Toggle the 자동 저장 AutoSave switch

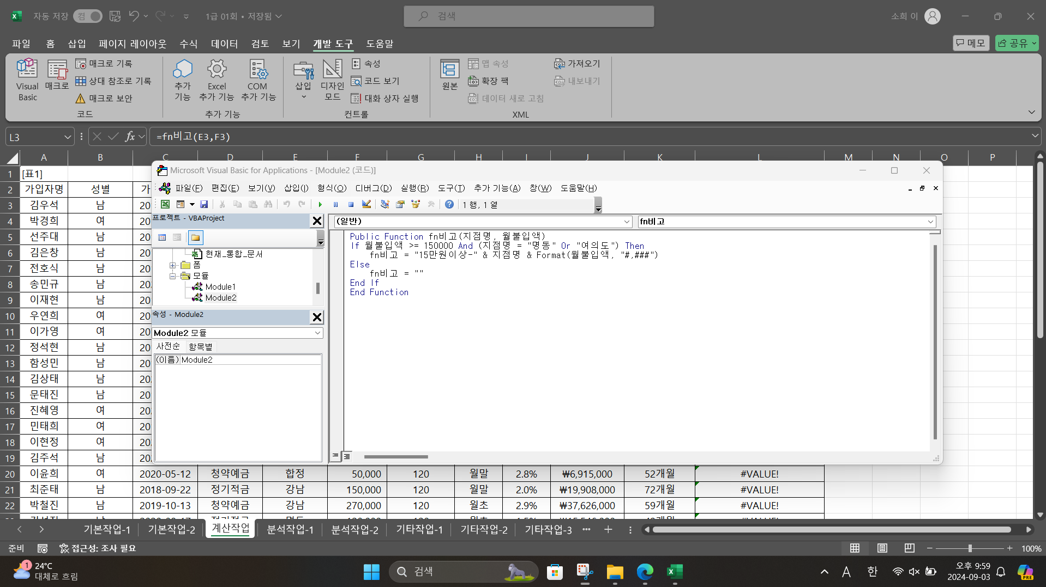click(x=88, y=16)
